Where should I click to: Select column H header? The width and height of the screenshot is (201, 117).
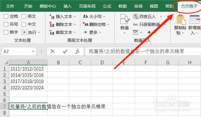(190, 62)
